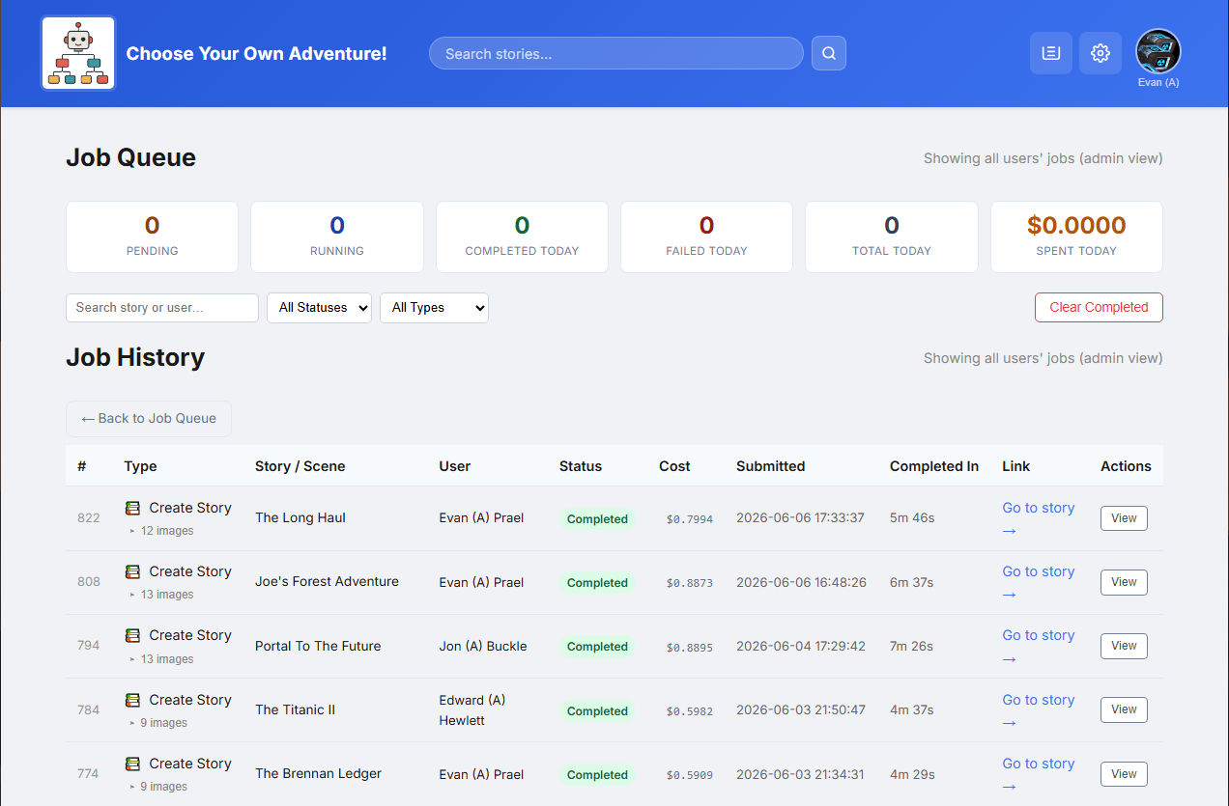Click the book icon for job 808
Screen dimensions: 1229x806
tap(133, 571)
